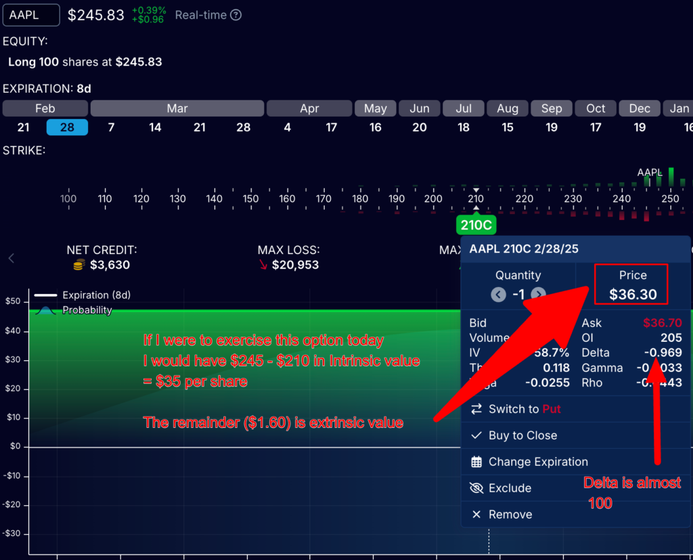Image resolution: width=693 pixels, height=560 pixels.
Task: Click the coins icon by NET CREDIT
Action: click(79, 265)
